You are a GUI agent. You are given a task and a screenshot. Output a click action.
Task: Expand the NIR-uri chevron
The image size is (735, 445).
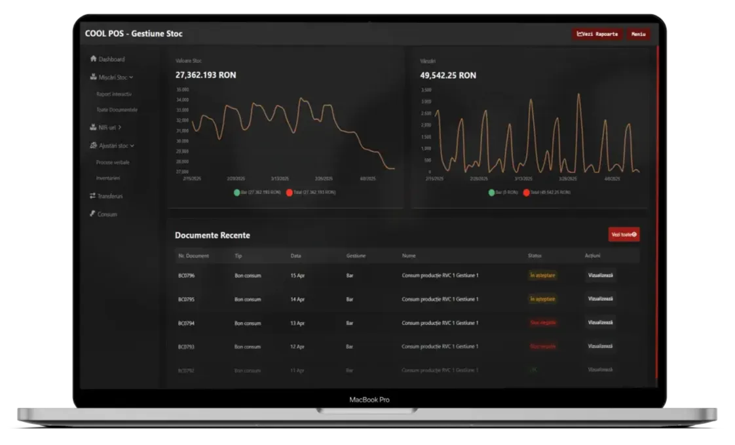pos(120,127)
